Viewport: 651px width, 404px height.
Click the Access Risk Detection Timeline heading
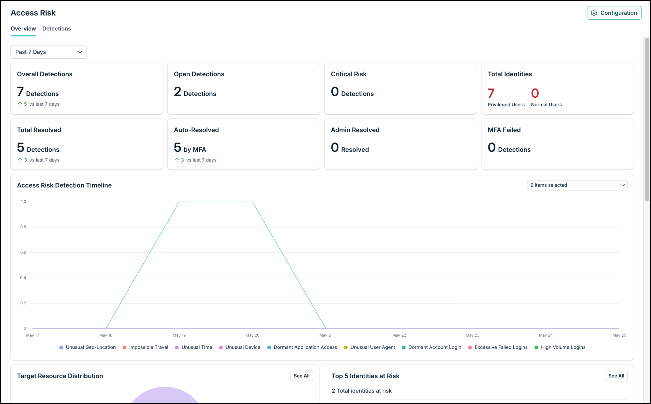pos(64,185)
